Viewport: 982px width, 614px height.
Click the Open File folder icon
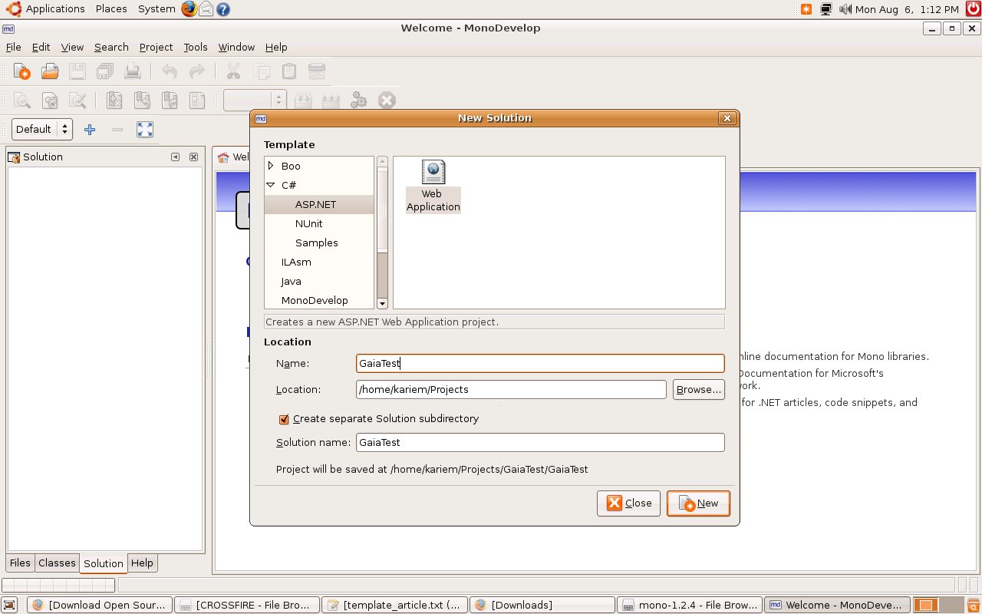50,71
